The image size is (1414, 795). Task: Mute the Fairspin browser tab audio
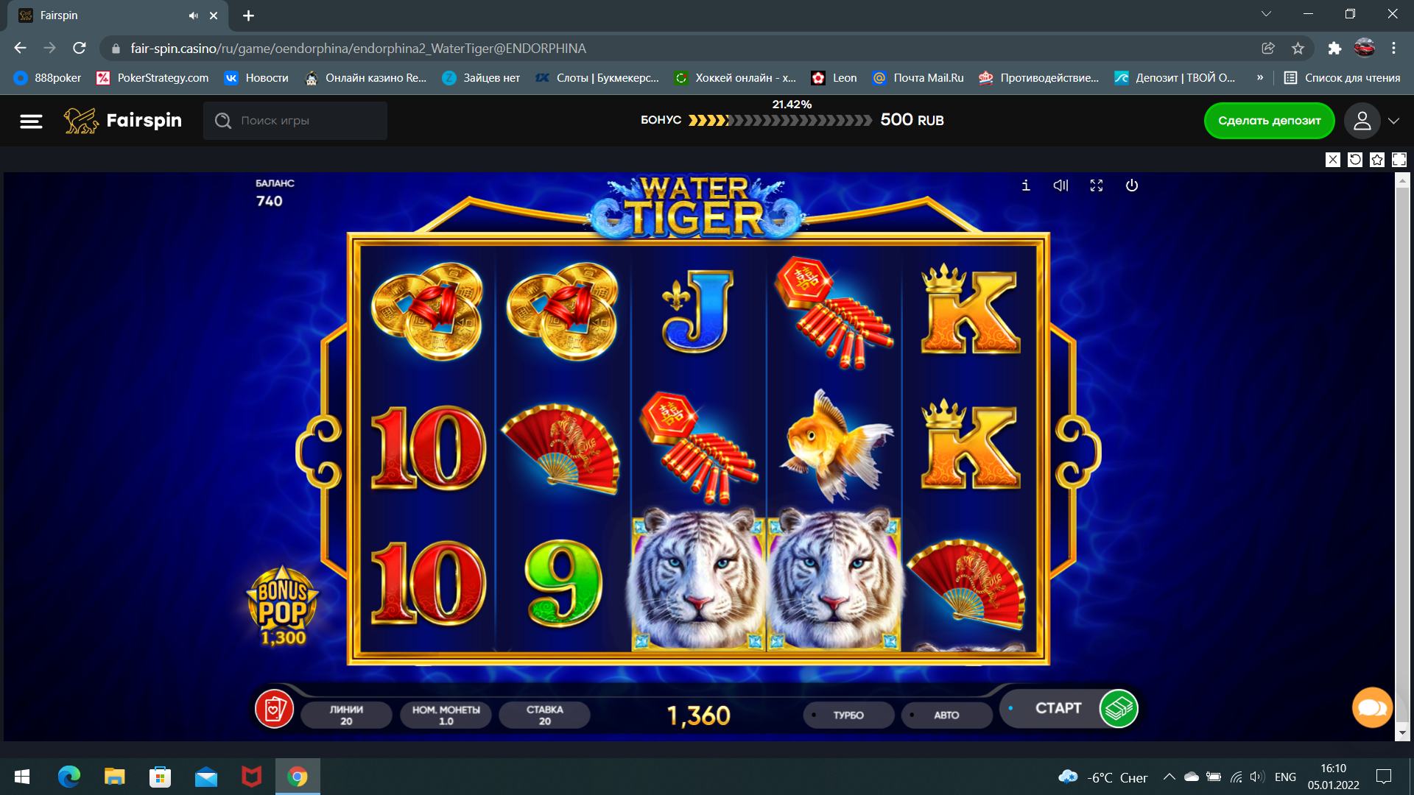(x=193, y=15)
